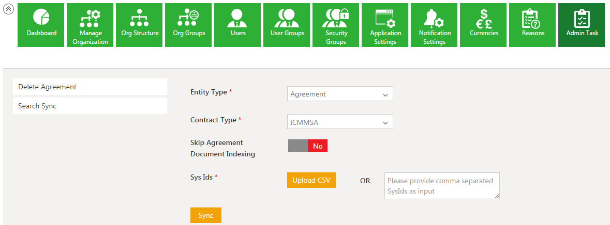Open the Entity Type dropdown

pos(340,94)
